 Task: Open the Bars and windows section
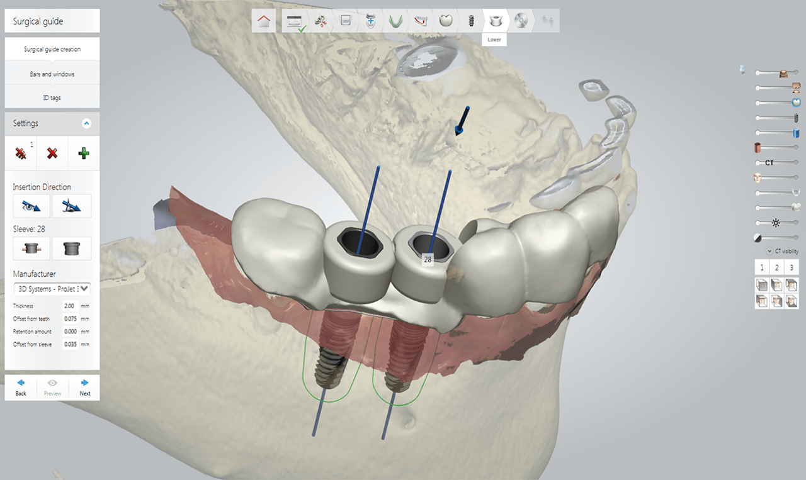tap(52, 73)
